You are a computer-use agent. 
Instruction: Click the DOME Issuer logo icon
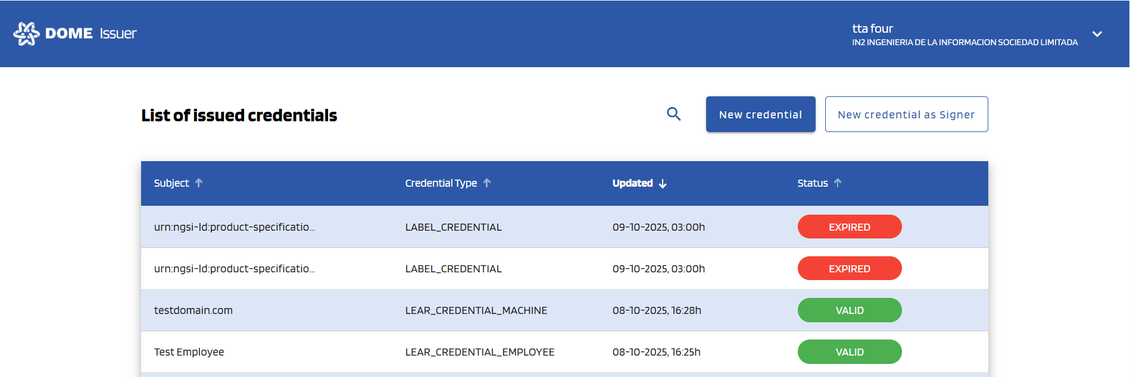26,34
